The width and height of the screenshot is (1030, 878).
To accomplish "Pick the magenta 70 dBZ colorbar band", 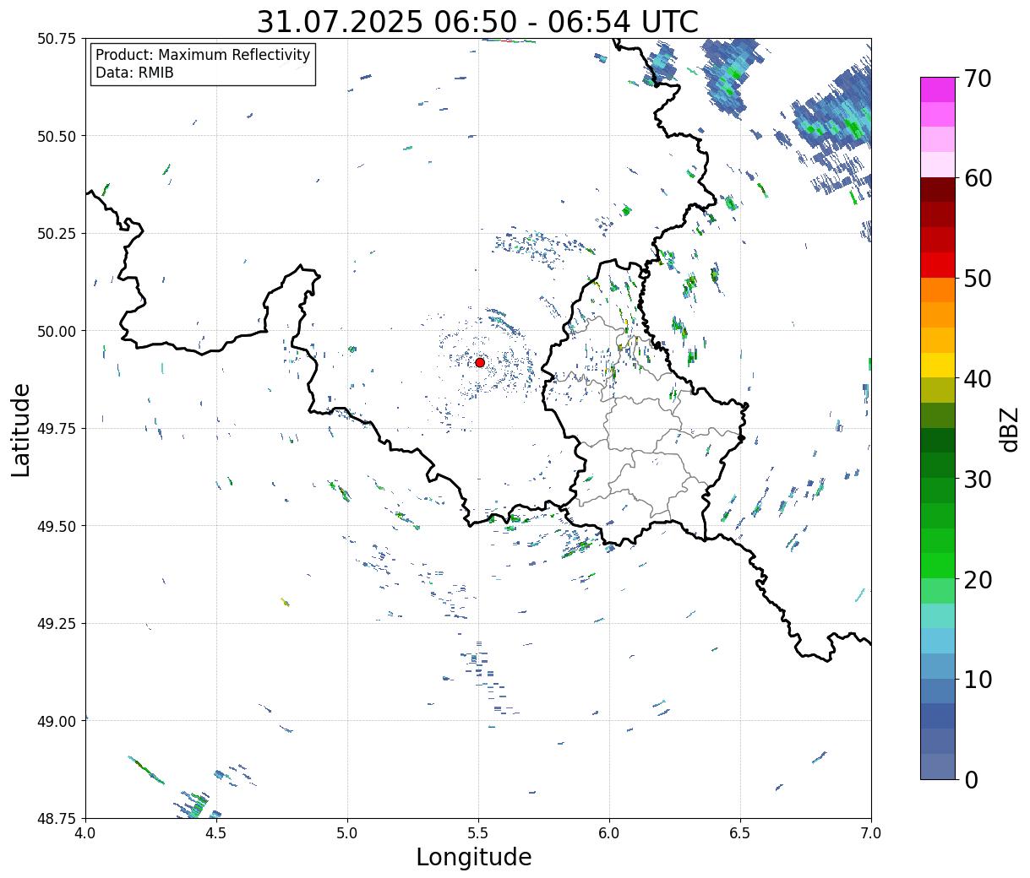I will 938,89.
